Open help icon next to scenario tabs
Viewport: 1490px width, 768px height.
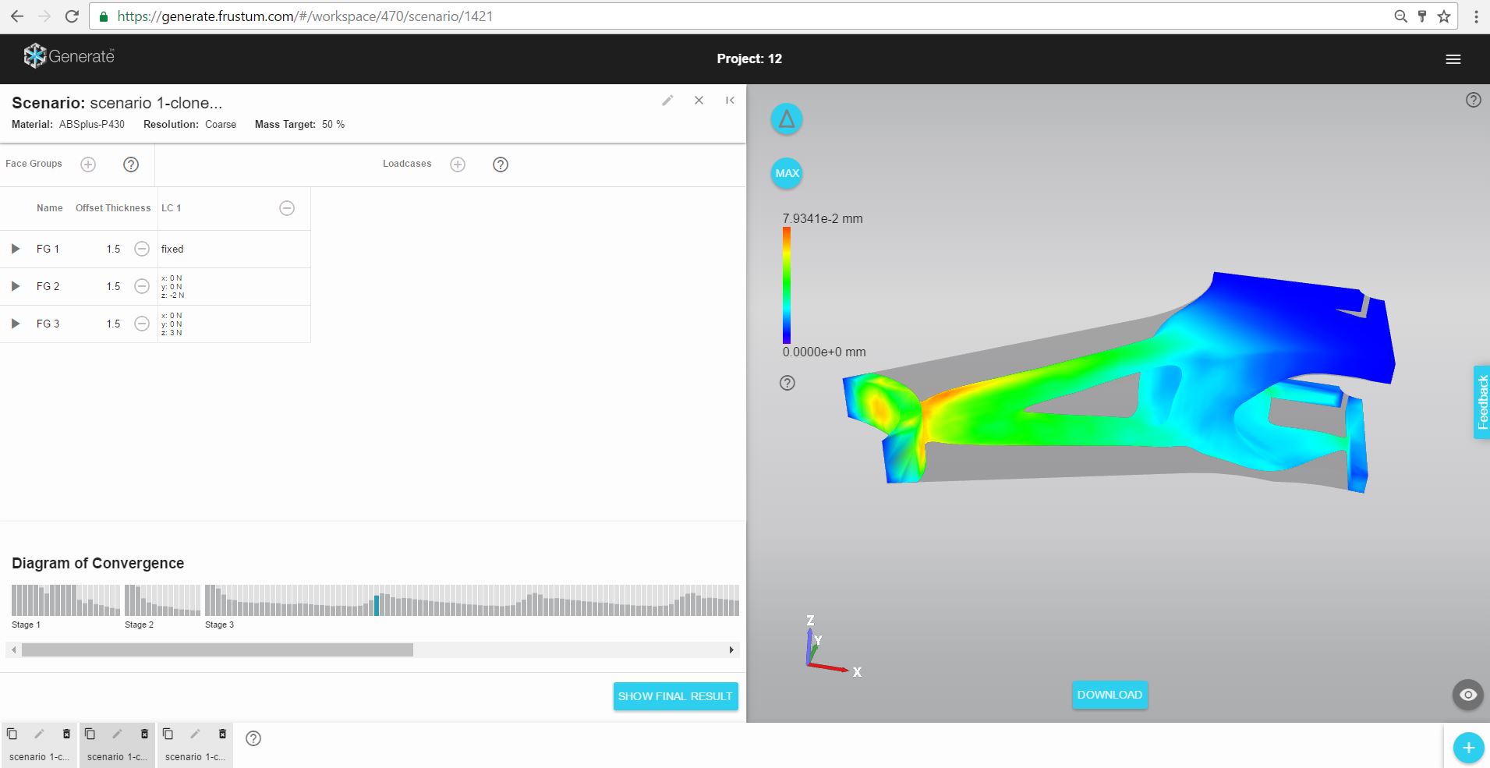pyautogui.click(x=253, y=738)
